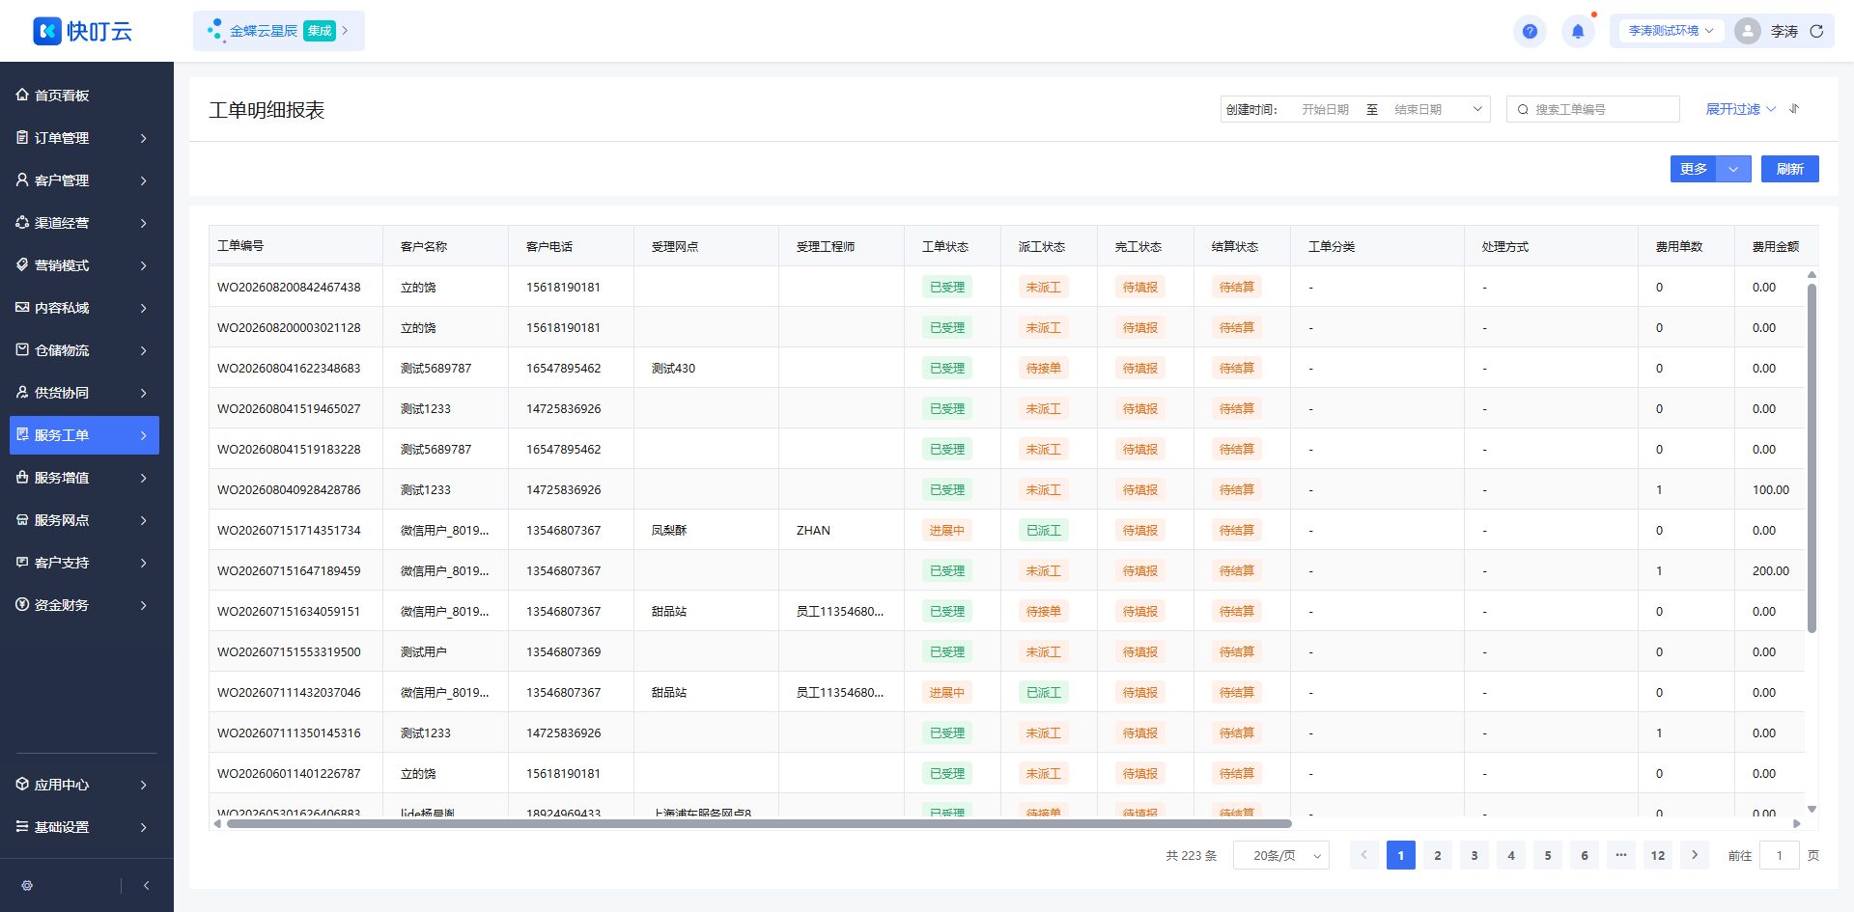Click the 客户管理 person icon

[22, 180]
